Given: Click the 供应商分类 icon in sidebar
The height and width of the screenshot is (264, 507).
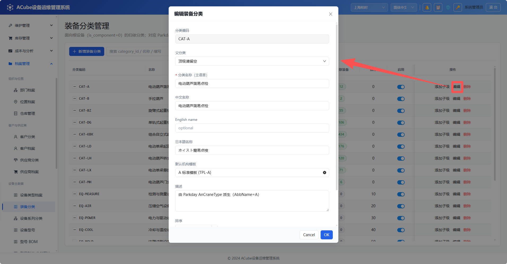Looking at the screenshot, I should pos(16,160).
